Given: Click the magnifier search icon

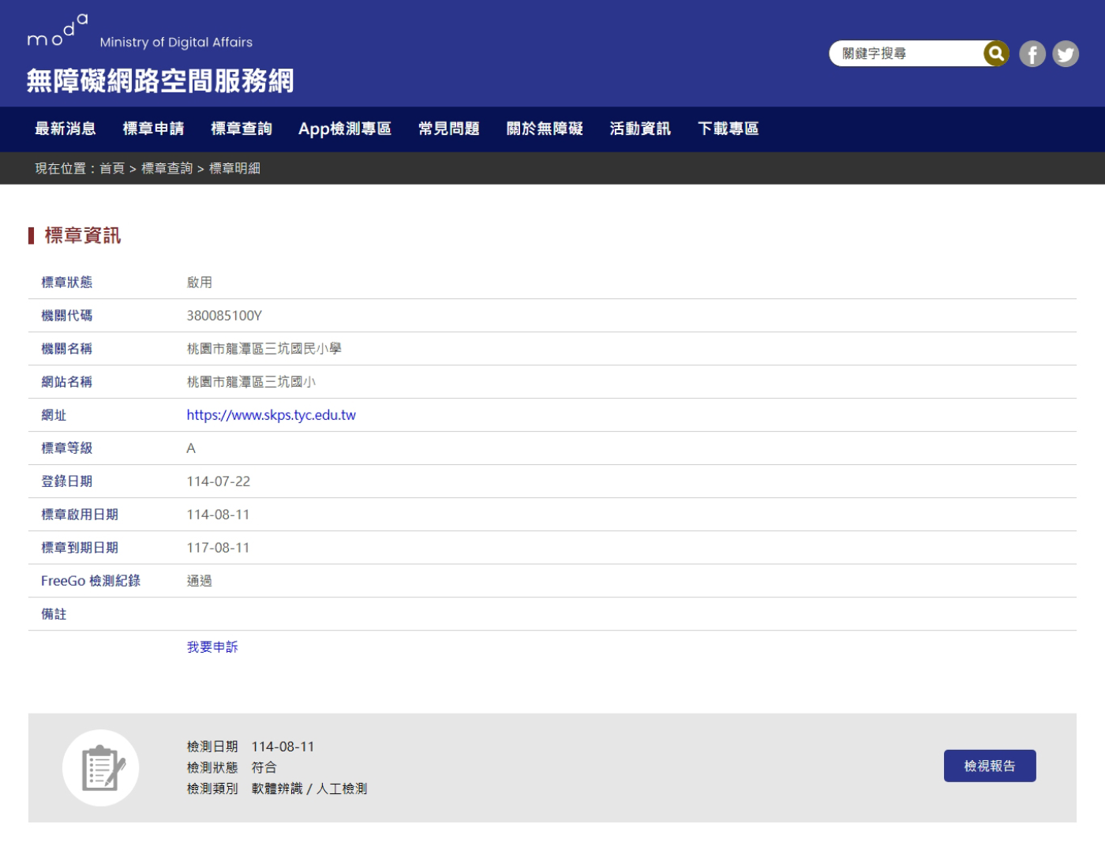Looking at the screenshot, I should (995, 54).
